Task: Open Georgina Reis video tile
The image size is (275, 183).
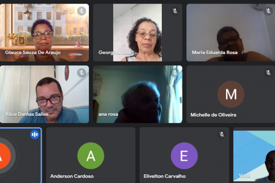Action: pyautogui.click(x=137, y=32)
